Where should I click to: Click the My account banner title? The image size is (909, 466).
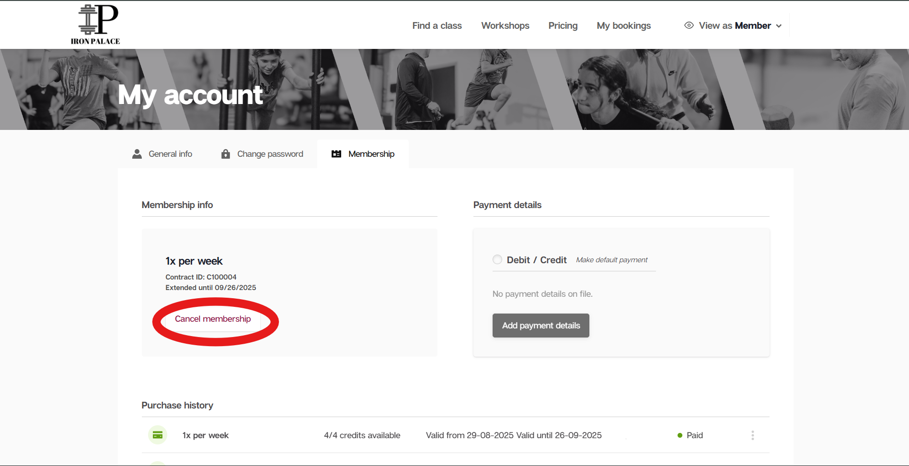pyautogui.click(x=190, y=95)
